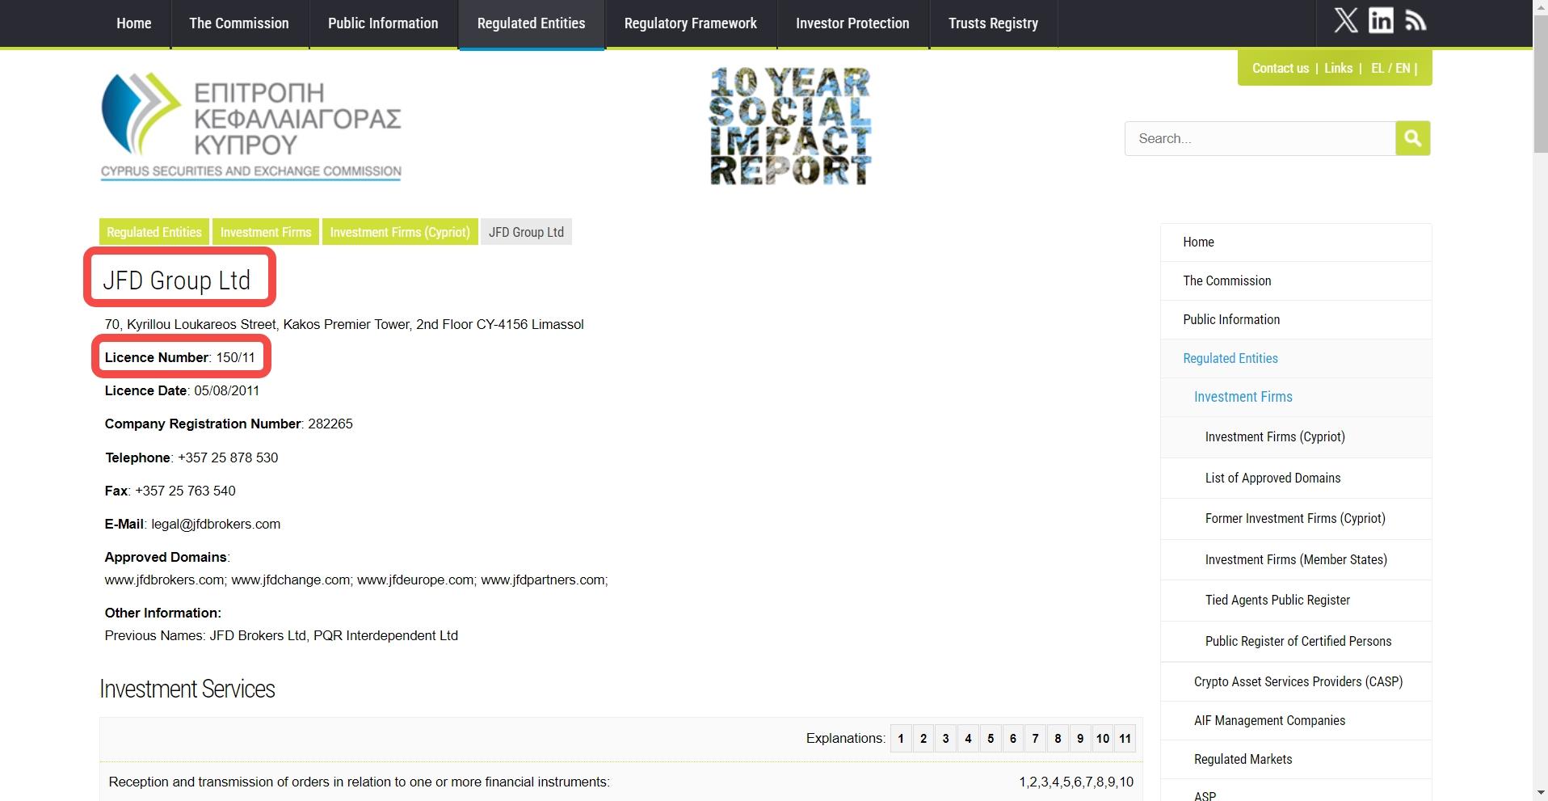Select Investment Firms (Cypriot) in sidebar

click(x=1296, y=436)
